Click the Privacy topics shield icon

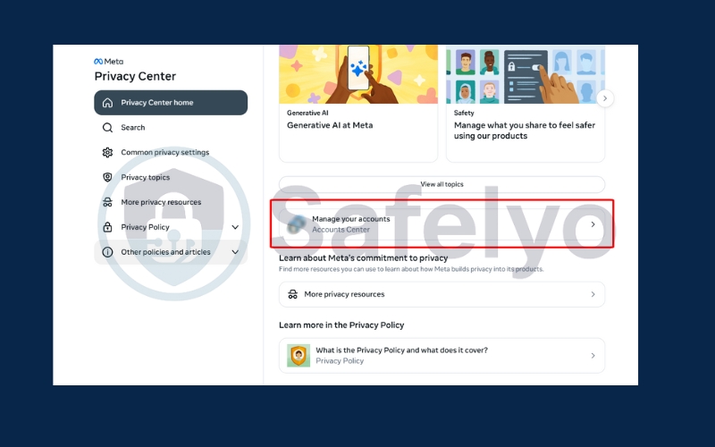point(108,178)
